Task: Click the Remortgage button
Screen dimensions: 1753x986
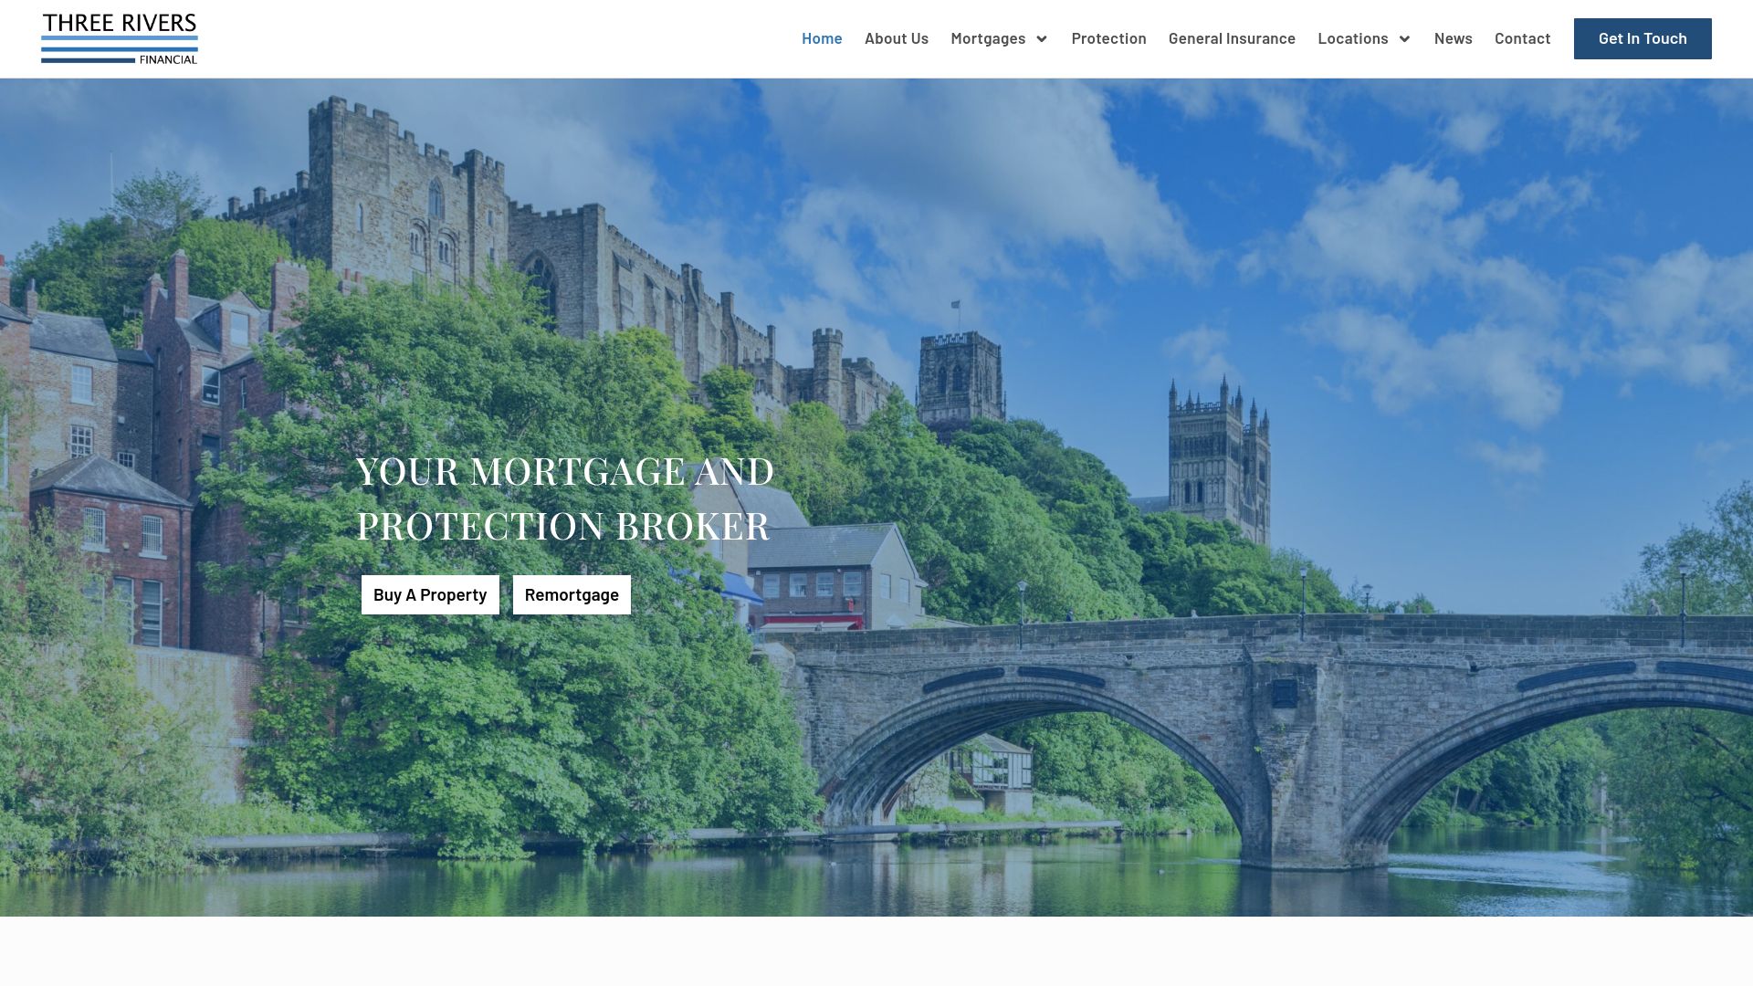Action: click(x=571, y=594)
